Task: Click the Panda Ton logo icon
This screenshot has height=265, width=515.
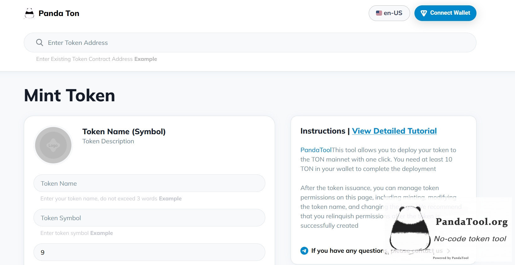Action: [x=29, y=13]
